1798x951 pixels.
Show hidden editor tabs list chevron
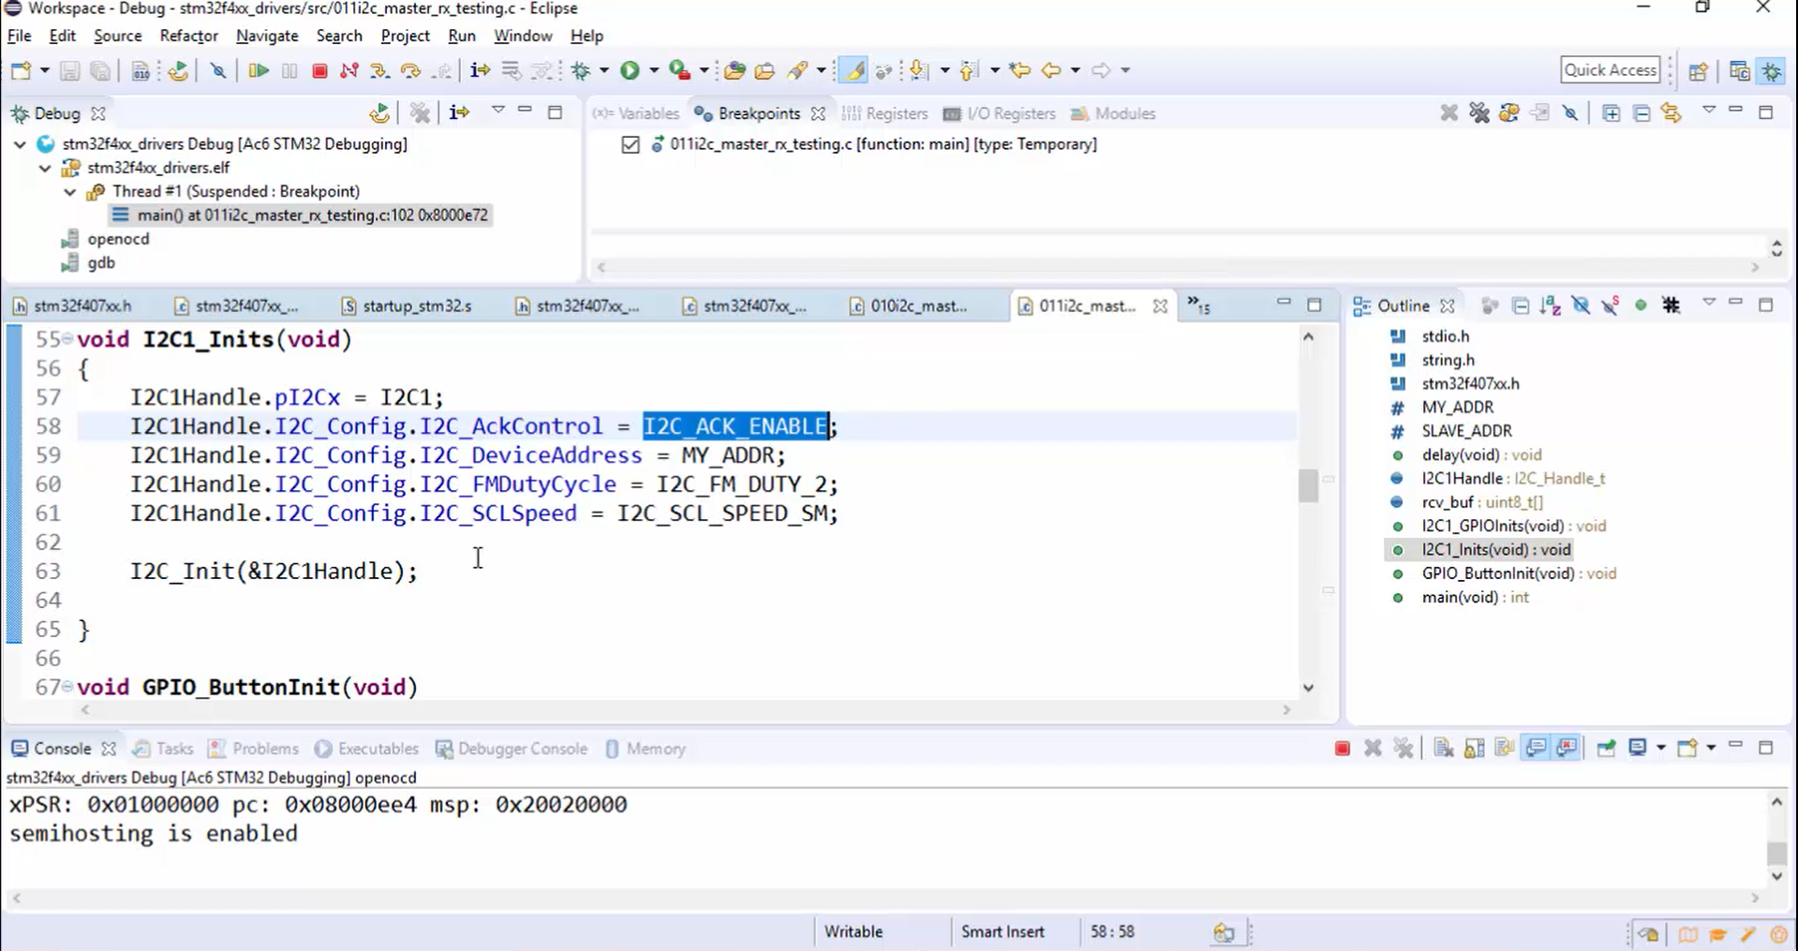[1198, 305]
